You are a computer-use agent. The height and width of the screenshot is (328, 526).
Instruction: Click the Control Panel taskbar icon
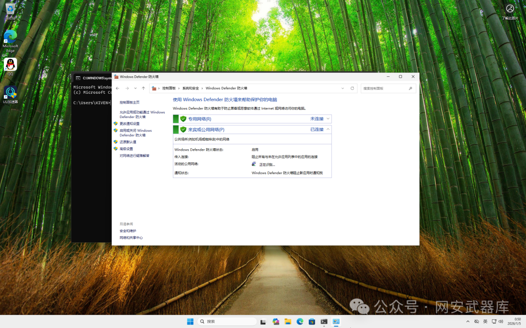click(336, 322)
